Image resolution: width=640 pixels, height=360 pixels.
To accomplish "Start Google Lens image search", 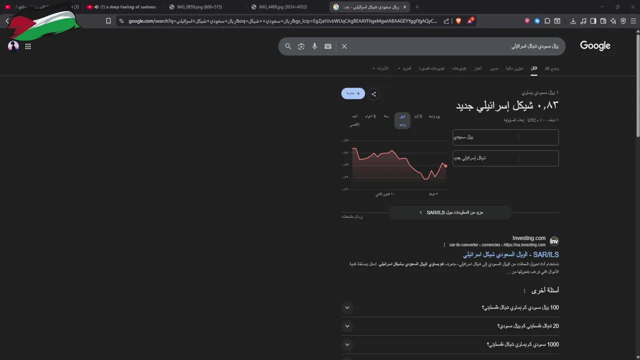I will [x=301, y=46].
